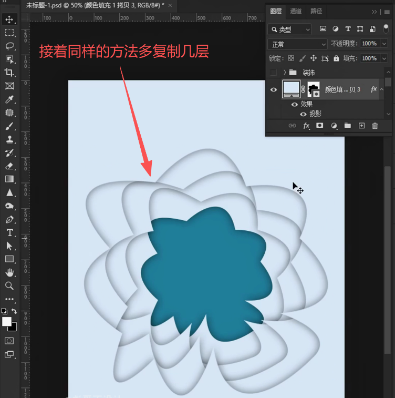Screen dimensions: 395x398
Task: Collapse the layers panel with double arrows
Action: click(374, 12)
